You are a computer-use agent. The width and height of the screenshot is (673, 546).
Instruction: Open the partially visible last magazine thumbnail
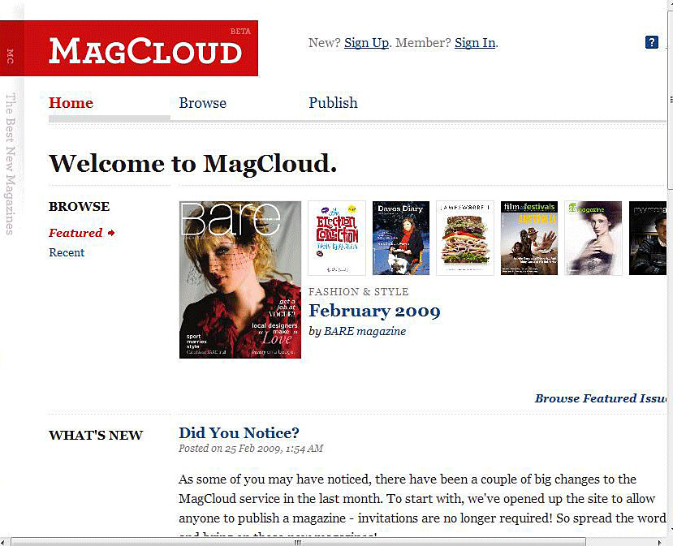(648, 238)
